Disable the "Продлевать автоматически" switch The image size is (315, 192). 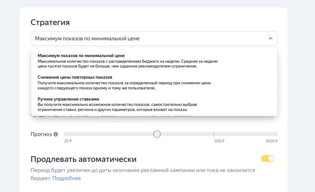point(267,158)
